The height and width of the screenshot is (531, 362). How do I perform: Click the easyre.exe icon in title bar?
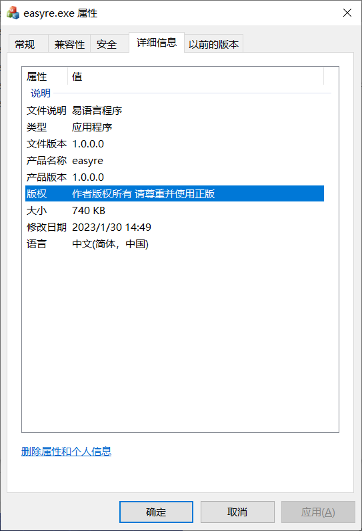(13, 13)
